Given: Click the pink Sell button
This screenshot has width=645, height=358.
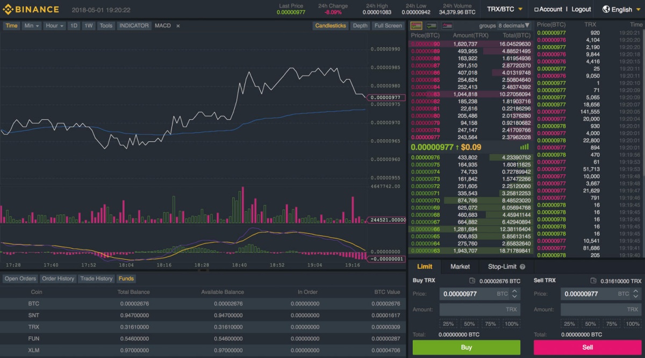Looking at the screenshot, I should (x=587, y=347).
